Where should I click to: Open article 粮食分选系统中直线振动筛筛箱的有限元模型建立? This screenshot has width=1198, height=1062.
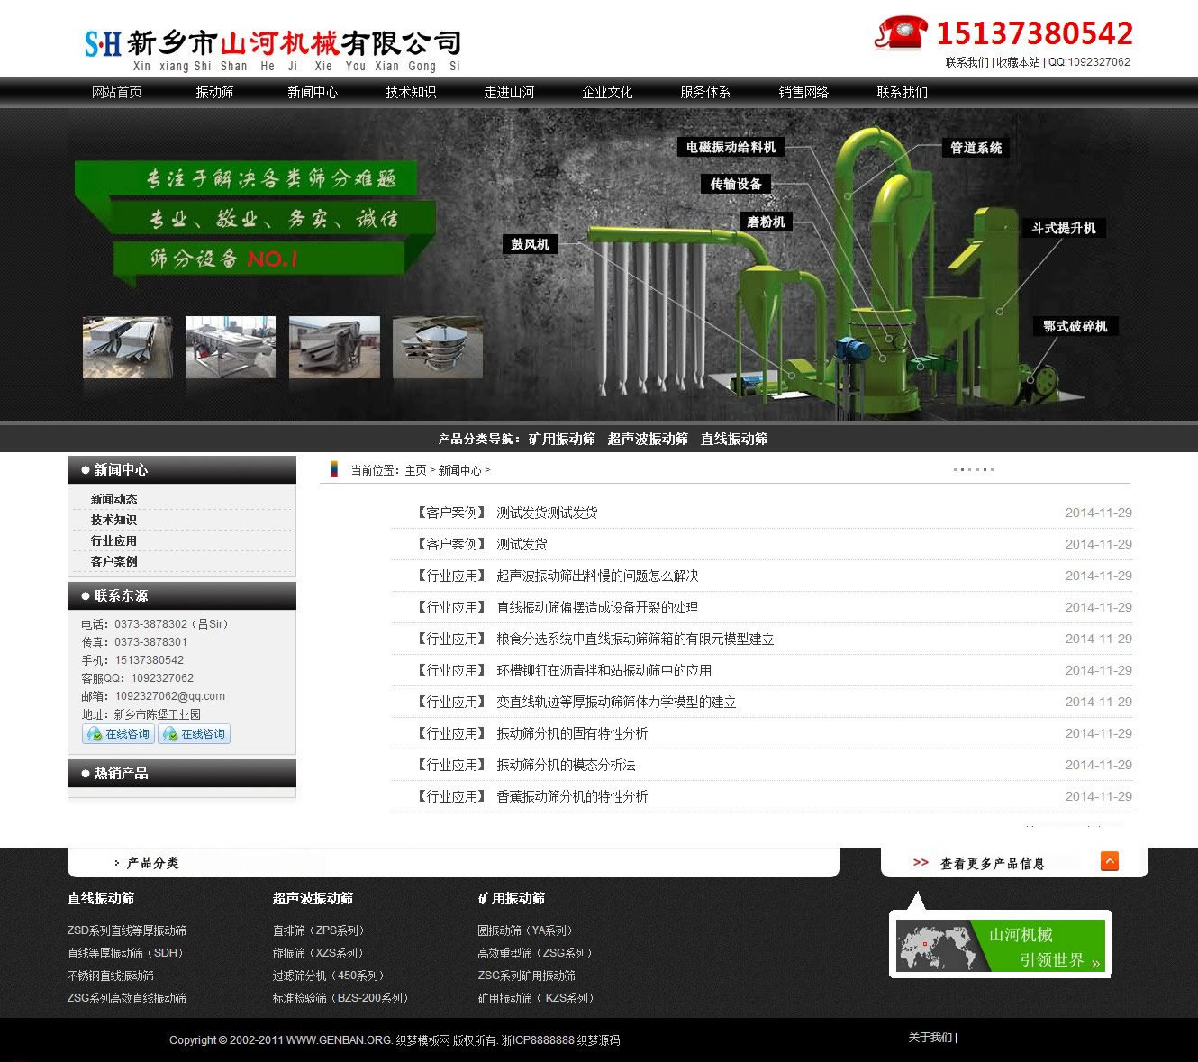tap(635, 639)
